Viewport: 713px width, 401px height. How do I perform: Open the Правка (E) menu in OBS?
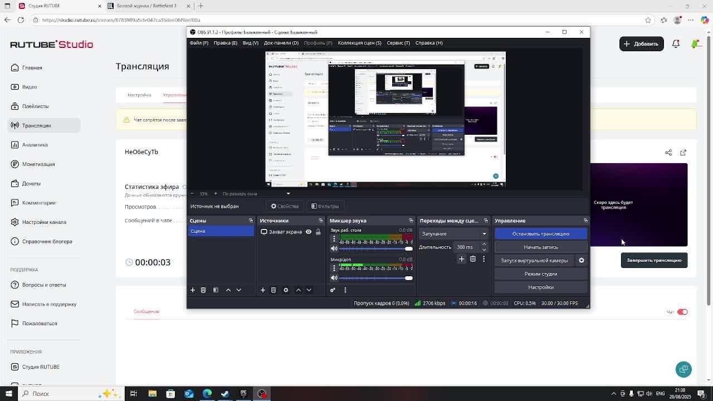pyautogui.click(x=226, y=43)
